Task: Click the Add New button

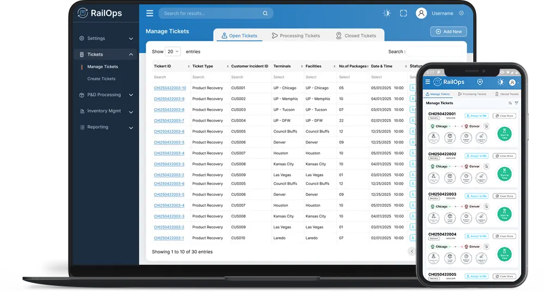Action: coord(448,32)
